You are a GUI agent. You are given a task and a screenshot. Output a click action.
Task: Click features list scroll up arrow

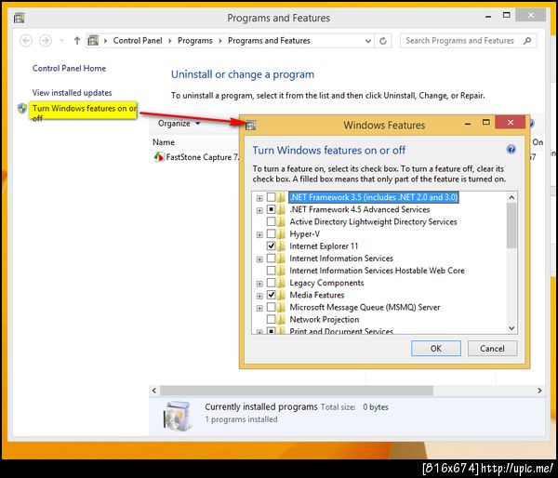pyautogui.click(x=511, y=197)
